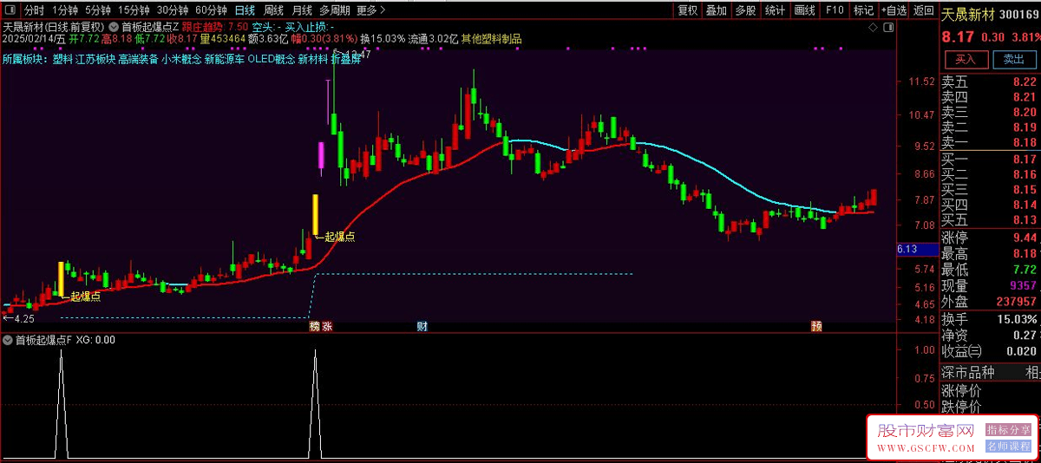Open the 预 marker on the timeline
Image resolution: width=1041 pixels, height=463 pixels.
(x=816, y=327)
